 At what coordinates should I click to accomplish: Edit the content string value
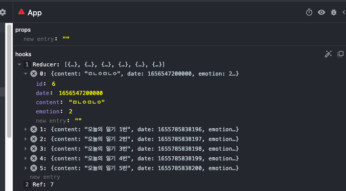tap(87, 102)
